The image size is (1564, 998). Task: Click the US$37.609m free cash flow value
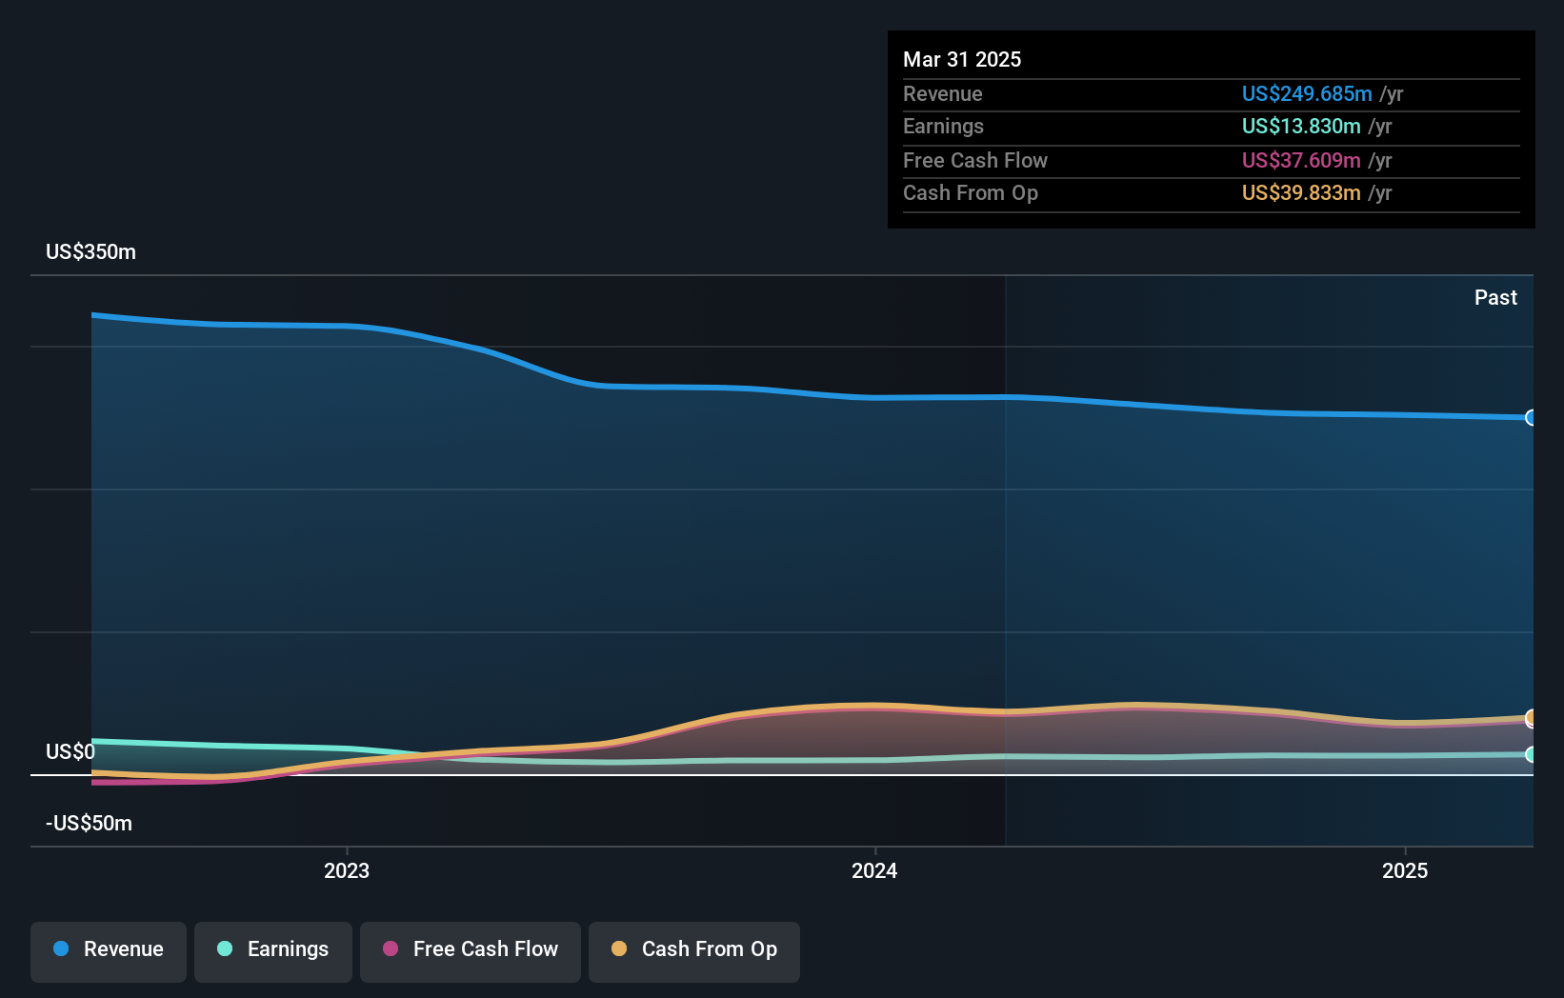point(1301,160)
